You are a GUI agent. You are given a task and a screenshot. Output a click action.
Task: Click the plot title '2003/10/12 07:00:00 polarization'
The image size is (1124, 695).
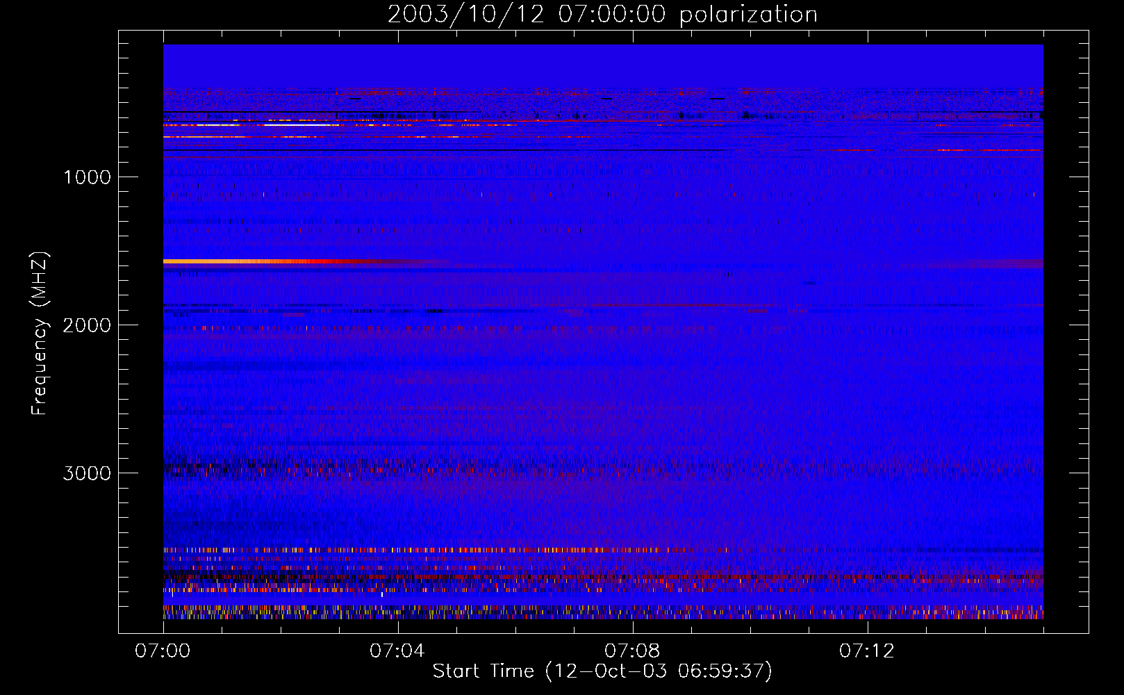[x=602, y=15]
